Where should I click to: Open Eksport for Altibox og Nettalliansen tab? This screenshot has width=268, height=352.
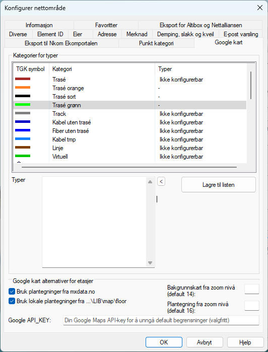(x=200, y=25)
